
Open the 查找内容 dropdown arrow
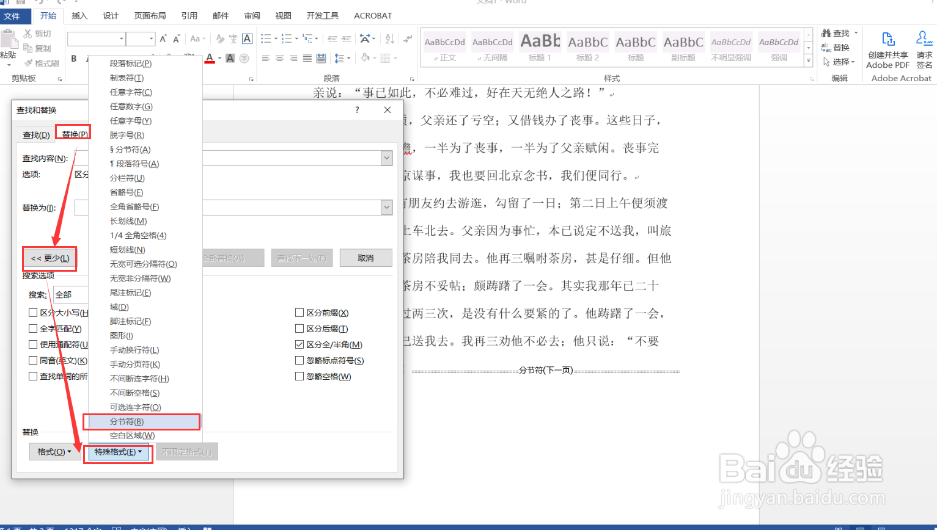[387, 158]
